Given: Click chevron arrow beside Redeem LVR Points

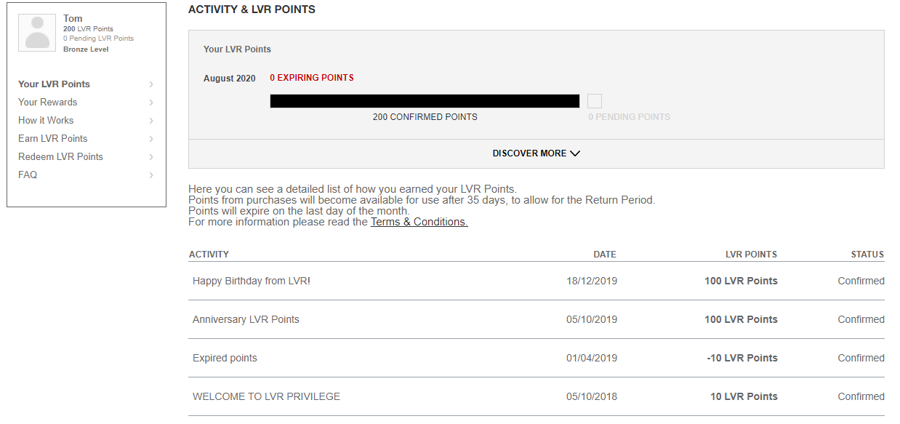Looking at the screenshot, I should pos(151,157).
